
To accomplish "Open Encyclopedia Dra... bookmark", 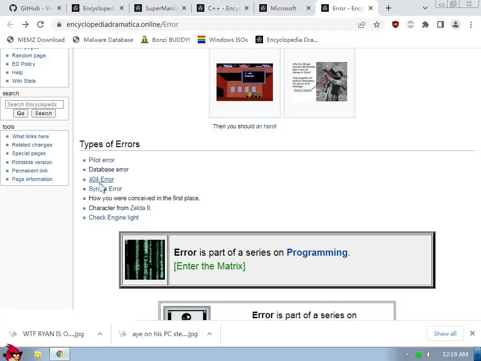I will click(x=287, y=39).
